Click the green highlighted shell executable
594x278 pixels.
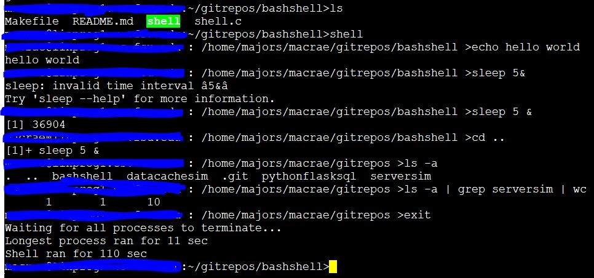pyautogui.click(x=163, y=20)
